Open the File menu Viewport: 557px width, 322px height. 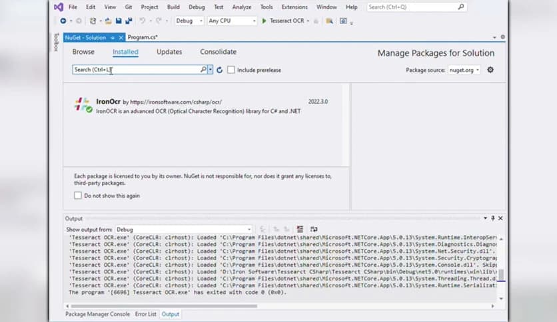(73, 7)
